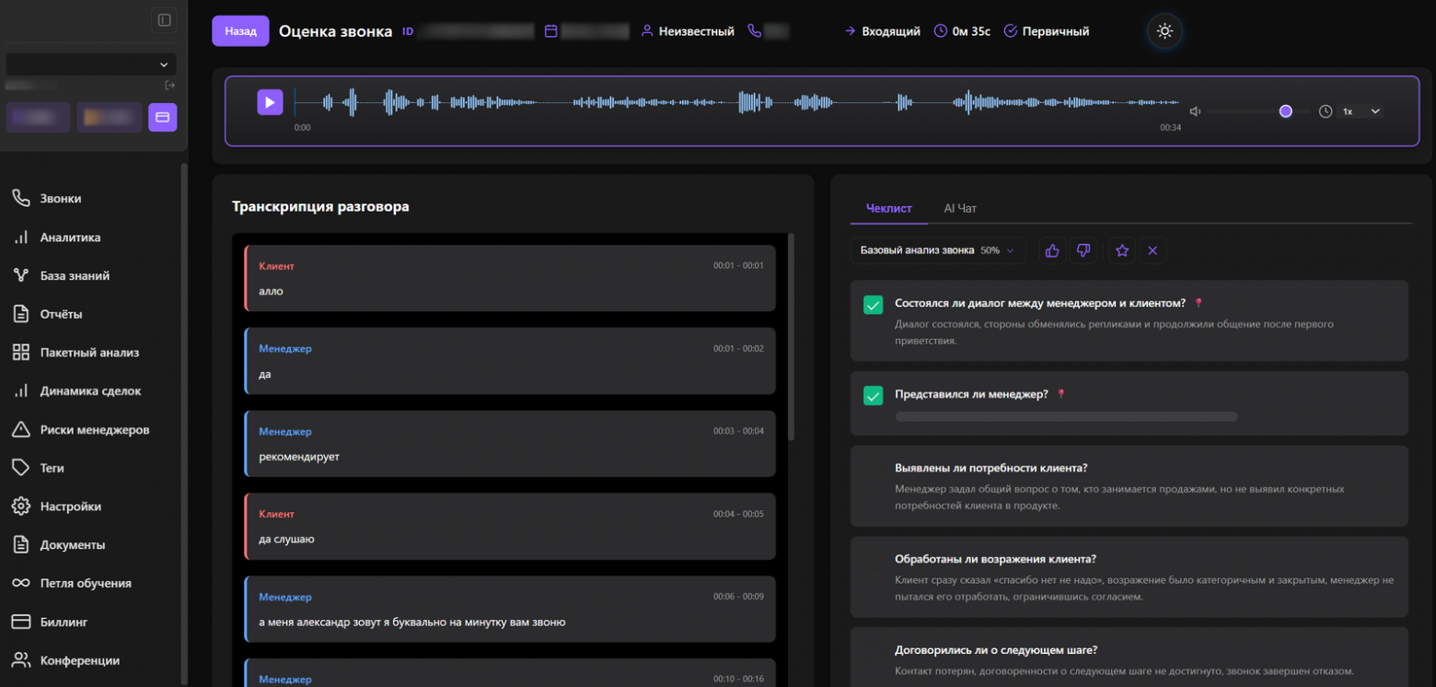Open Пакетный анализ via its grid icon
The image size is (1436, 687).
[x=20, y=353]
